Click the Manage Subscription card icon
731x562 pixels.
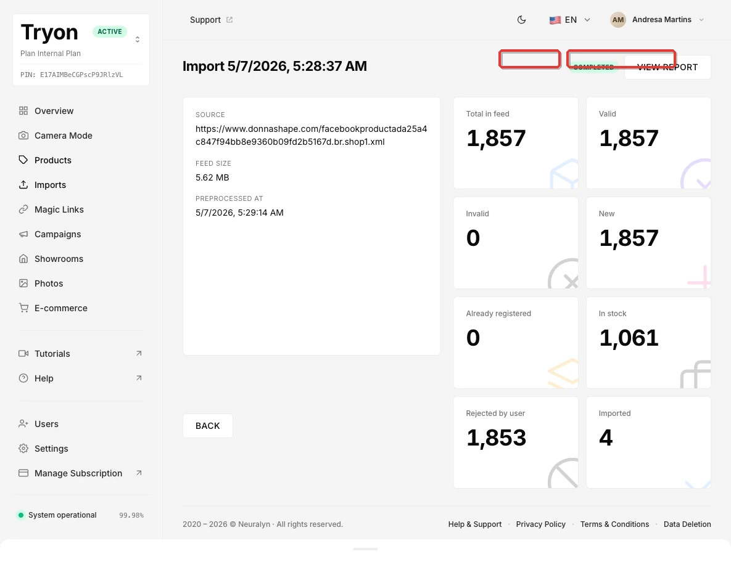pos(23,473)
